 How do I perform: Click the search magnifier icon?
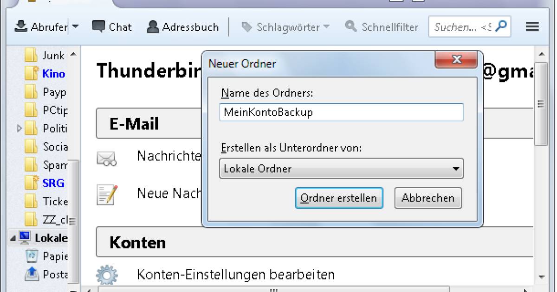[x=501, y=26]
